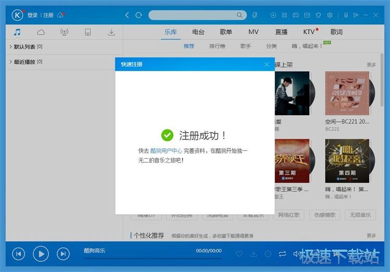This screenshot has height=272, width=390.
Task: Select the local music note tab
Action: pyautogui.click(x=17, y=32)
